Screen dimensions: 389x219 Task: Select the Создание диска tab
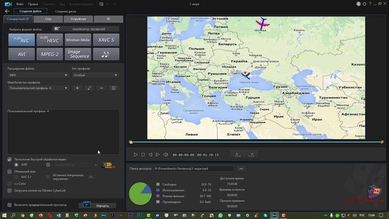click(66, 12)
